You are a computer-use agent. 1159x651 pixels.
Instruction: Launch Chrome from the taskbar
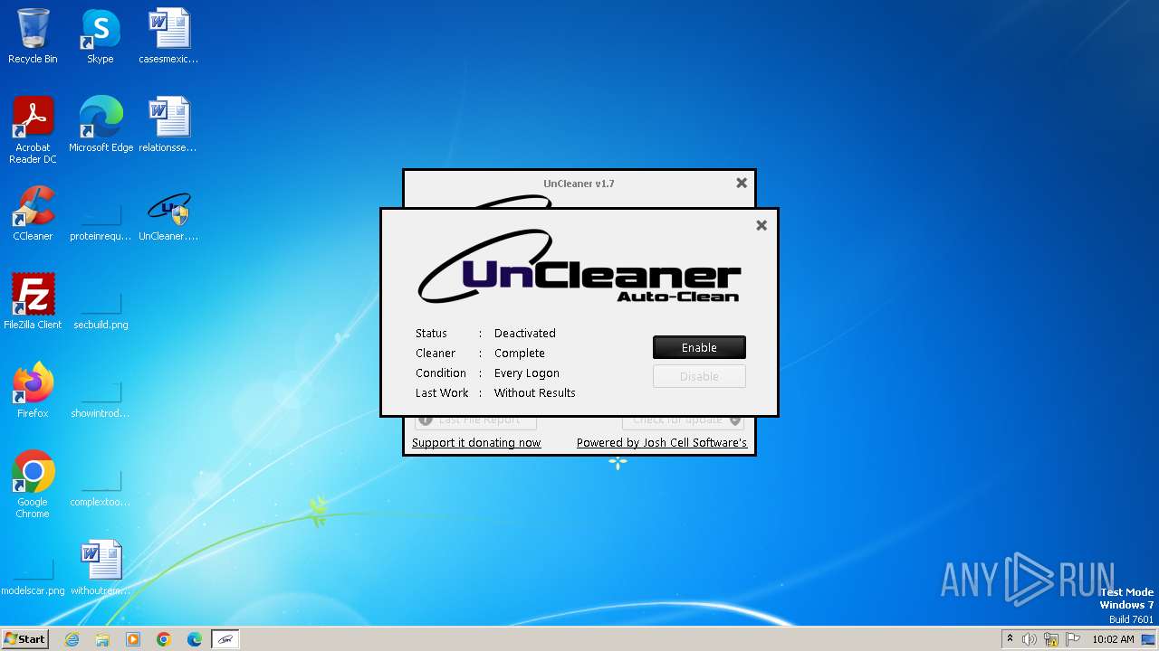click(164, 639)
